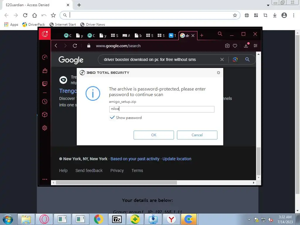Open Privacy footer link
The width and height of the screenshot is (300, 225).
click(x=117, y=171)
